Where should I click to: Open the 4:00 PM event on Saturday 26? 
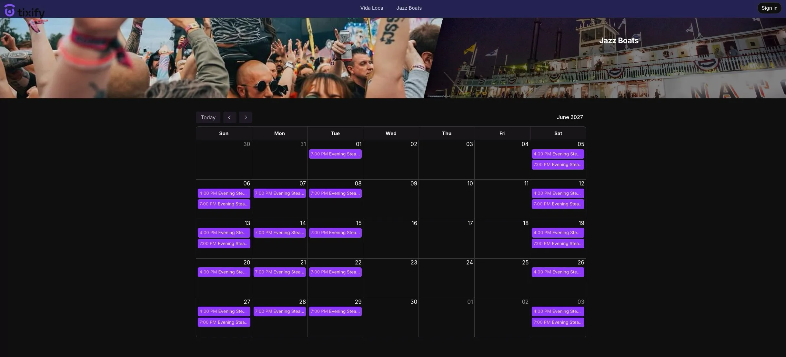coord(558,272)
